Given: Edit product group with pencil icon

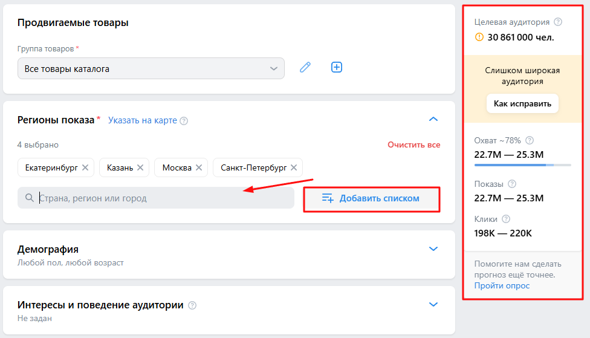Looking at the screenshot, I should [305, 67].
